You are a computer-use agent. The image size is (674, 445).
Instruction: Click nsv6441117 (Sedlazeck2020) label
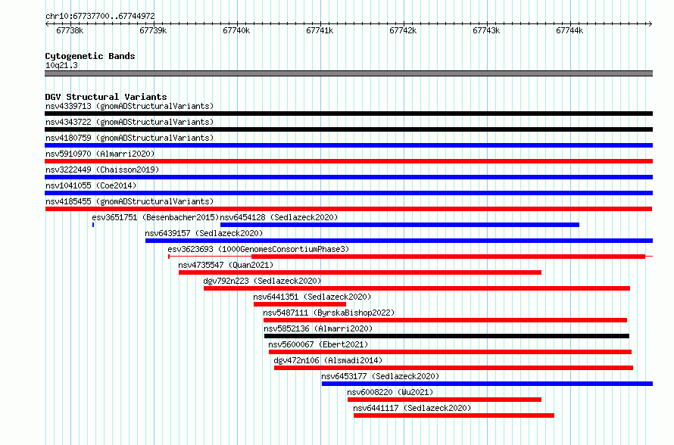(x=412, y=408)
